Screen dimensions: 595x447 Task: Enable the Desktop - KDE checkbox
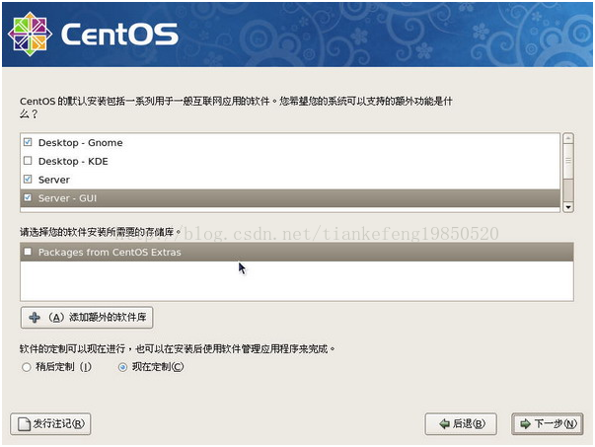pos(28,161)
